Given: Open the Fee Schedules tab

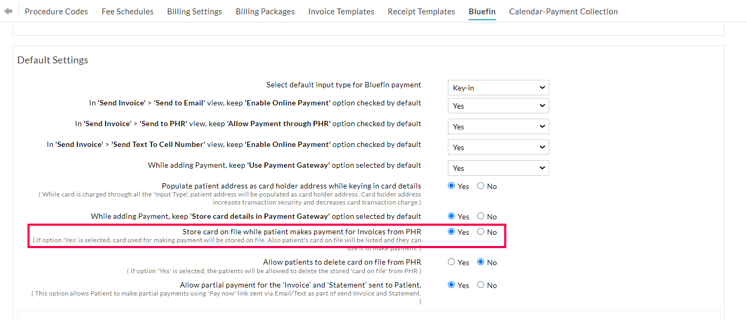Looking at the screenshot, I should pos(127,11).
